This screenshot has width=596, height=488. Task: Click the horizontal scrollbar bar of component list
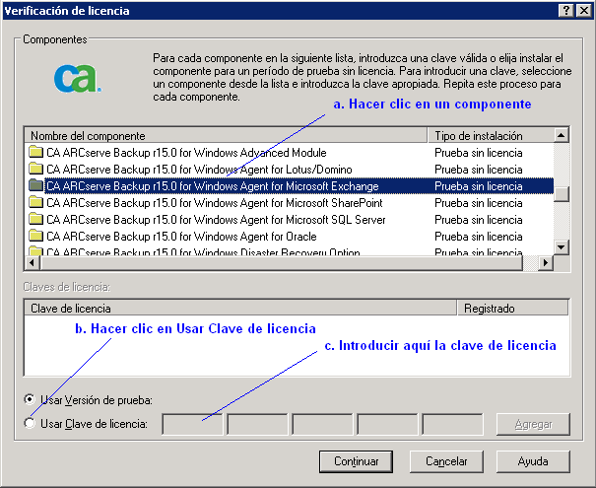[x=282, y=262]
